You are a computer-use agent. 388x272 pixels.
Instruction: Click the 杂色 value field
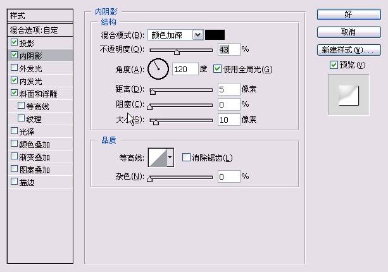click(229, 176)
